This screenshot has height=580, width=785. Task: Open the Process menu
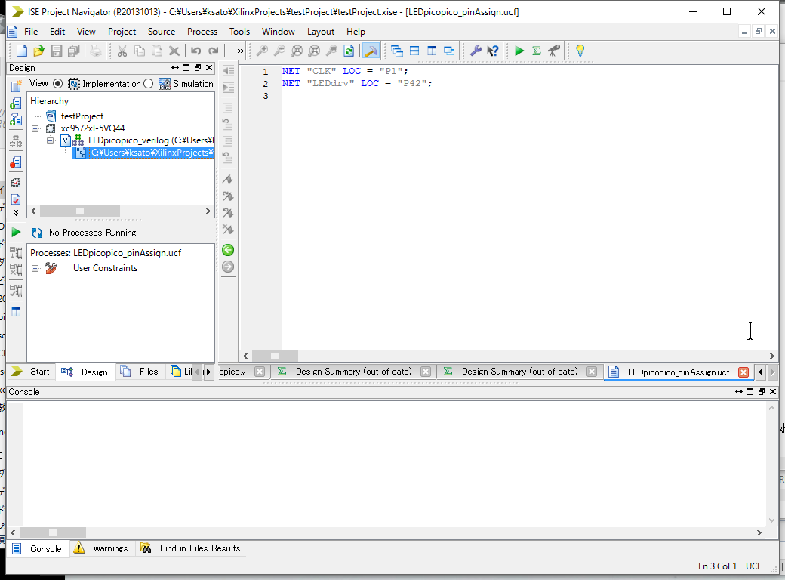coord(202,32)
